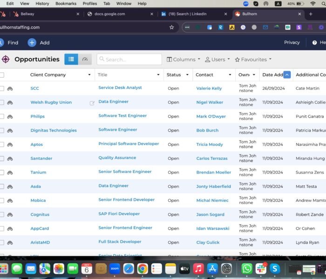Click date cell 26/09/2024
Image resolution: width=326 pixels, height=279 pixels.
[273, 88]
